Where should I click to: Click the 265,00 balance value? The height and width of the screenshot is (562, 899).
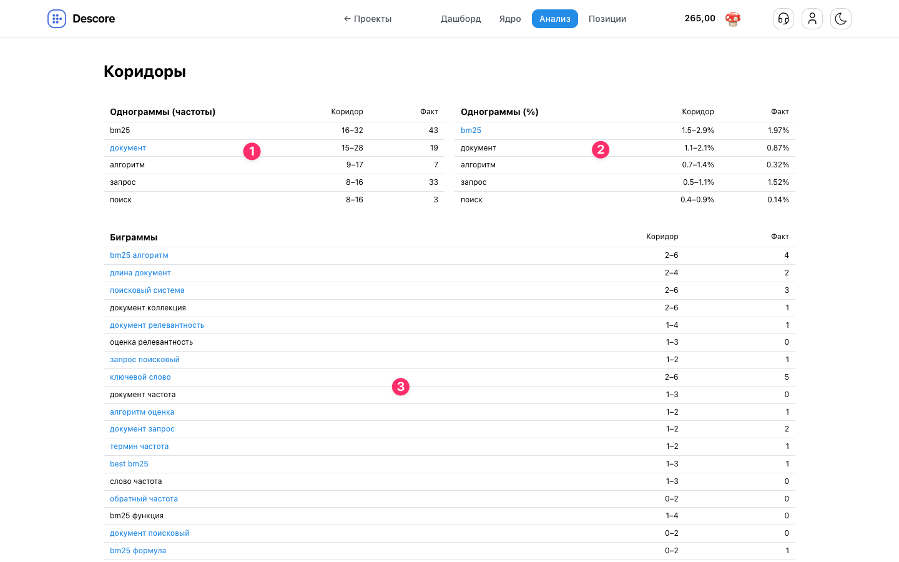point(700,18)
